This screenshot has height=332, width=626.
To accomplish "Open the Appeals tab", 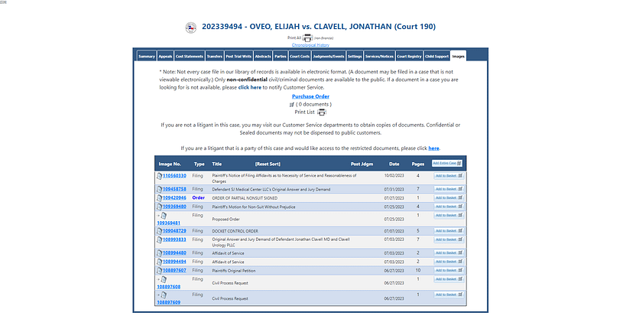I will click(x=165, y=57).
